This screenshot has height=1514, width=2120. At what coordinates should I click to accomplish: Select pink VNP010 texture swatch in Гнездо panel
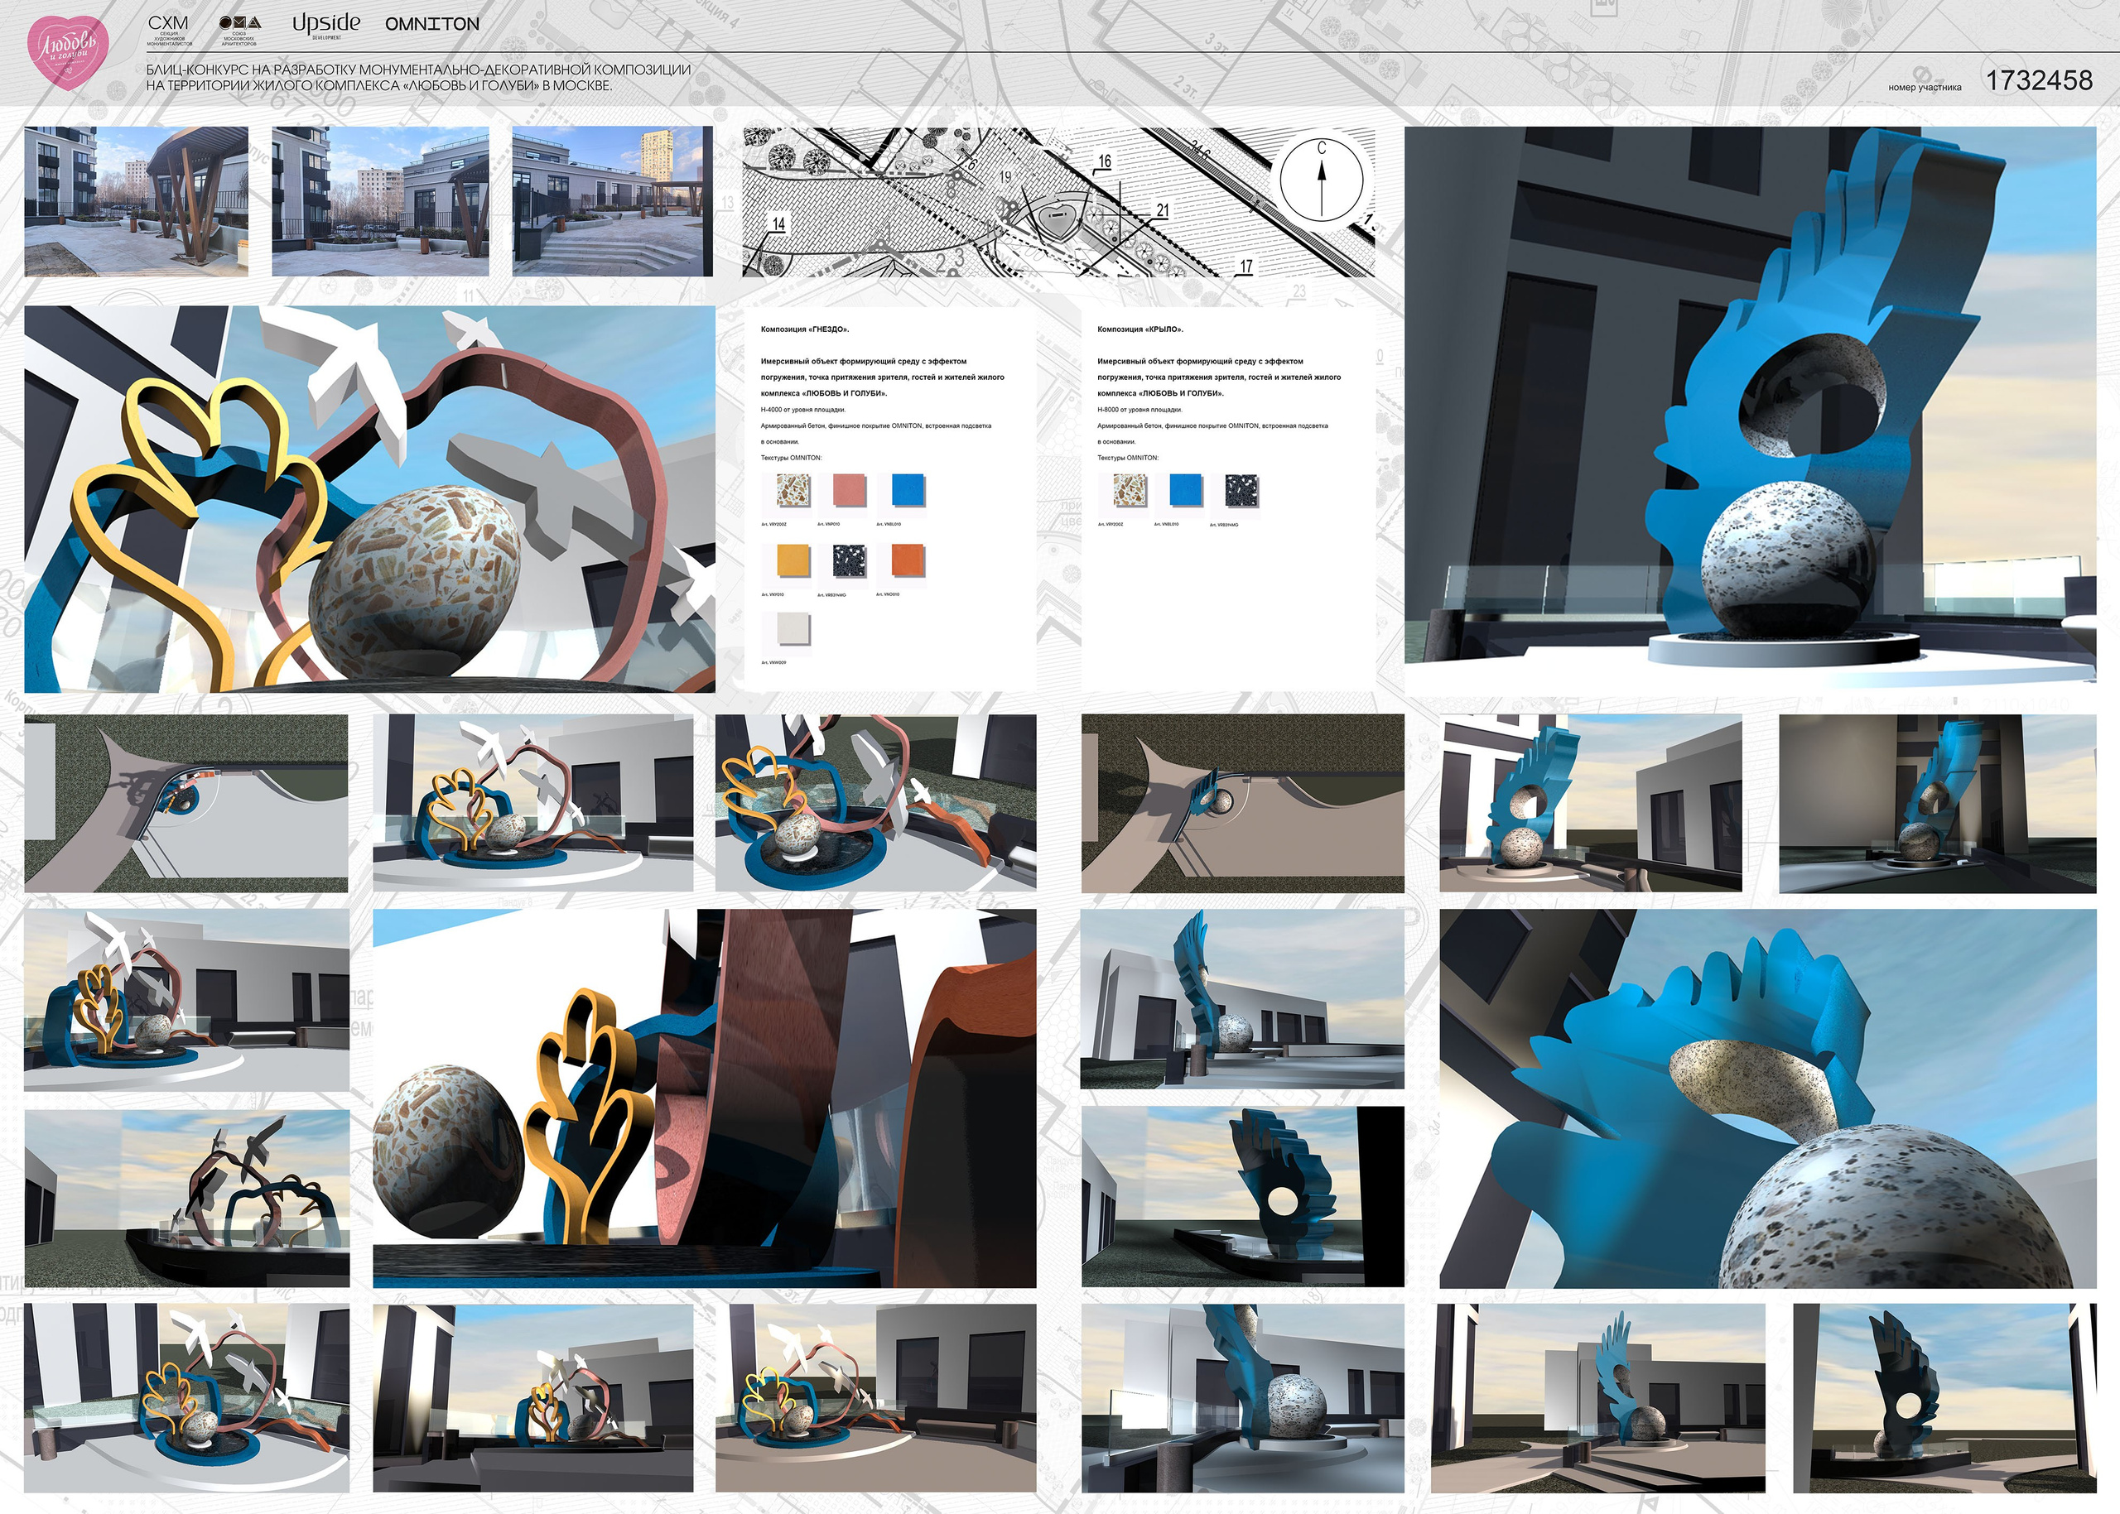(x=849, y=489)
